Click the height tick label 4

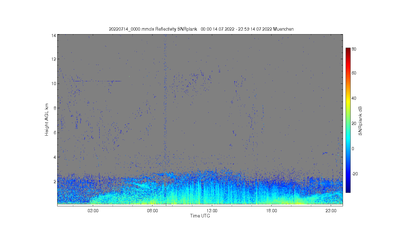tap(55, 157)
